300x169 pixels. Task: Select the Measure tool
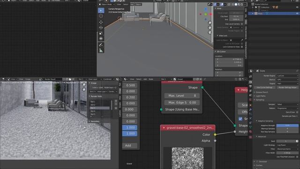(101, 50)
